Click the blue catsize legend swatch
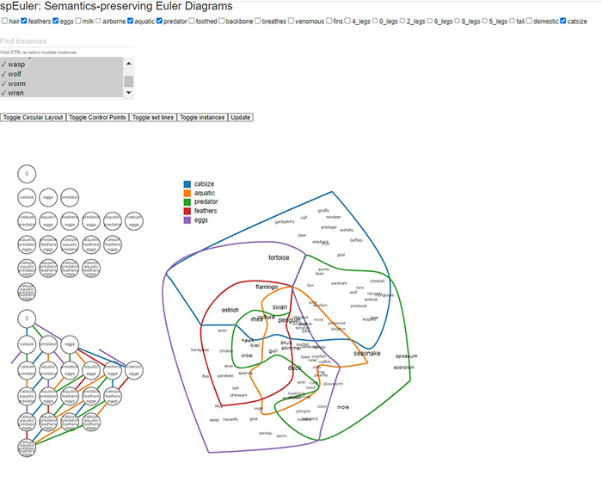The height and width of the screenshot is (482, 602). (187, 184)
